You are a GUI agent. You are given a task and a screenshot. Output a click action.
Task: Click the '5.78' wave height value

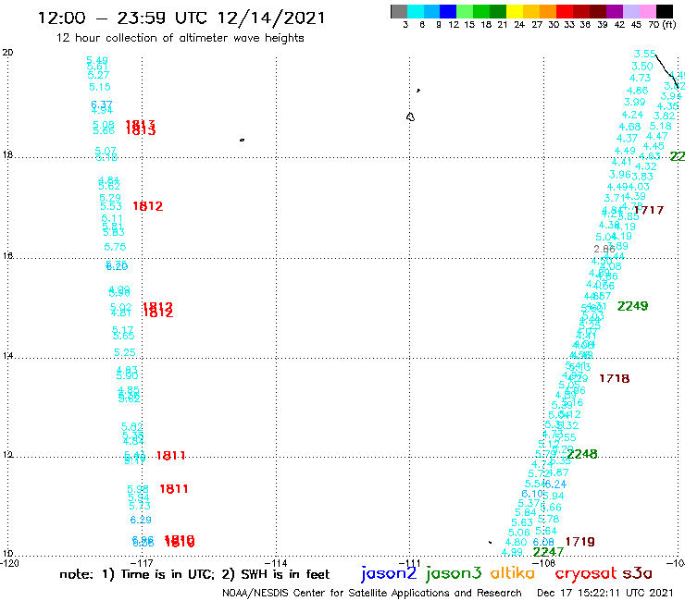(x=548, y=520)
